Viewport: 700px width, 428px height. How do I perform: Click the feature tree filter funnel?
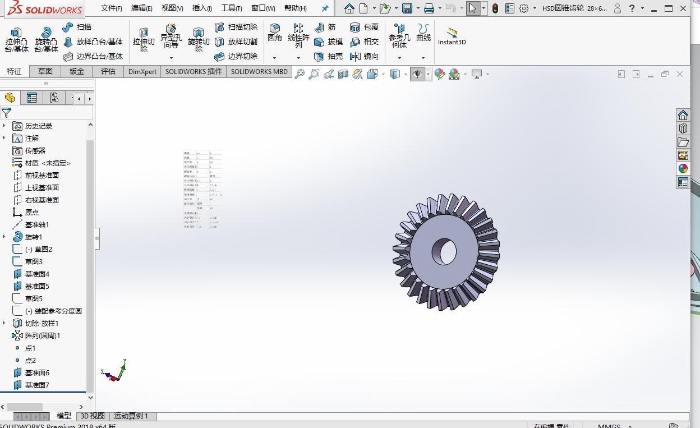coord(7,113)
